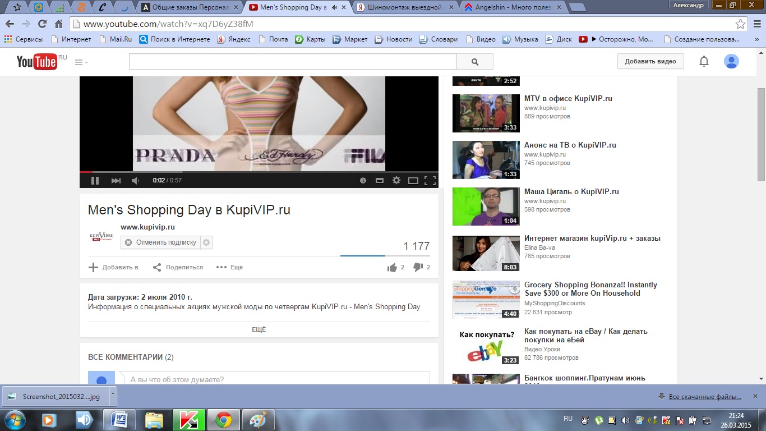Open the Карты bookmark

tap(310, 39)
